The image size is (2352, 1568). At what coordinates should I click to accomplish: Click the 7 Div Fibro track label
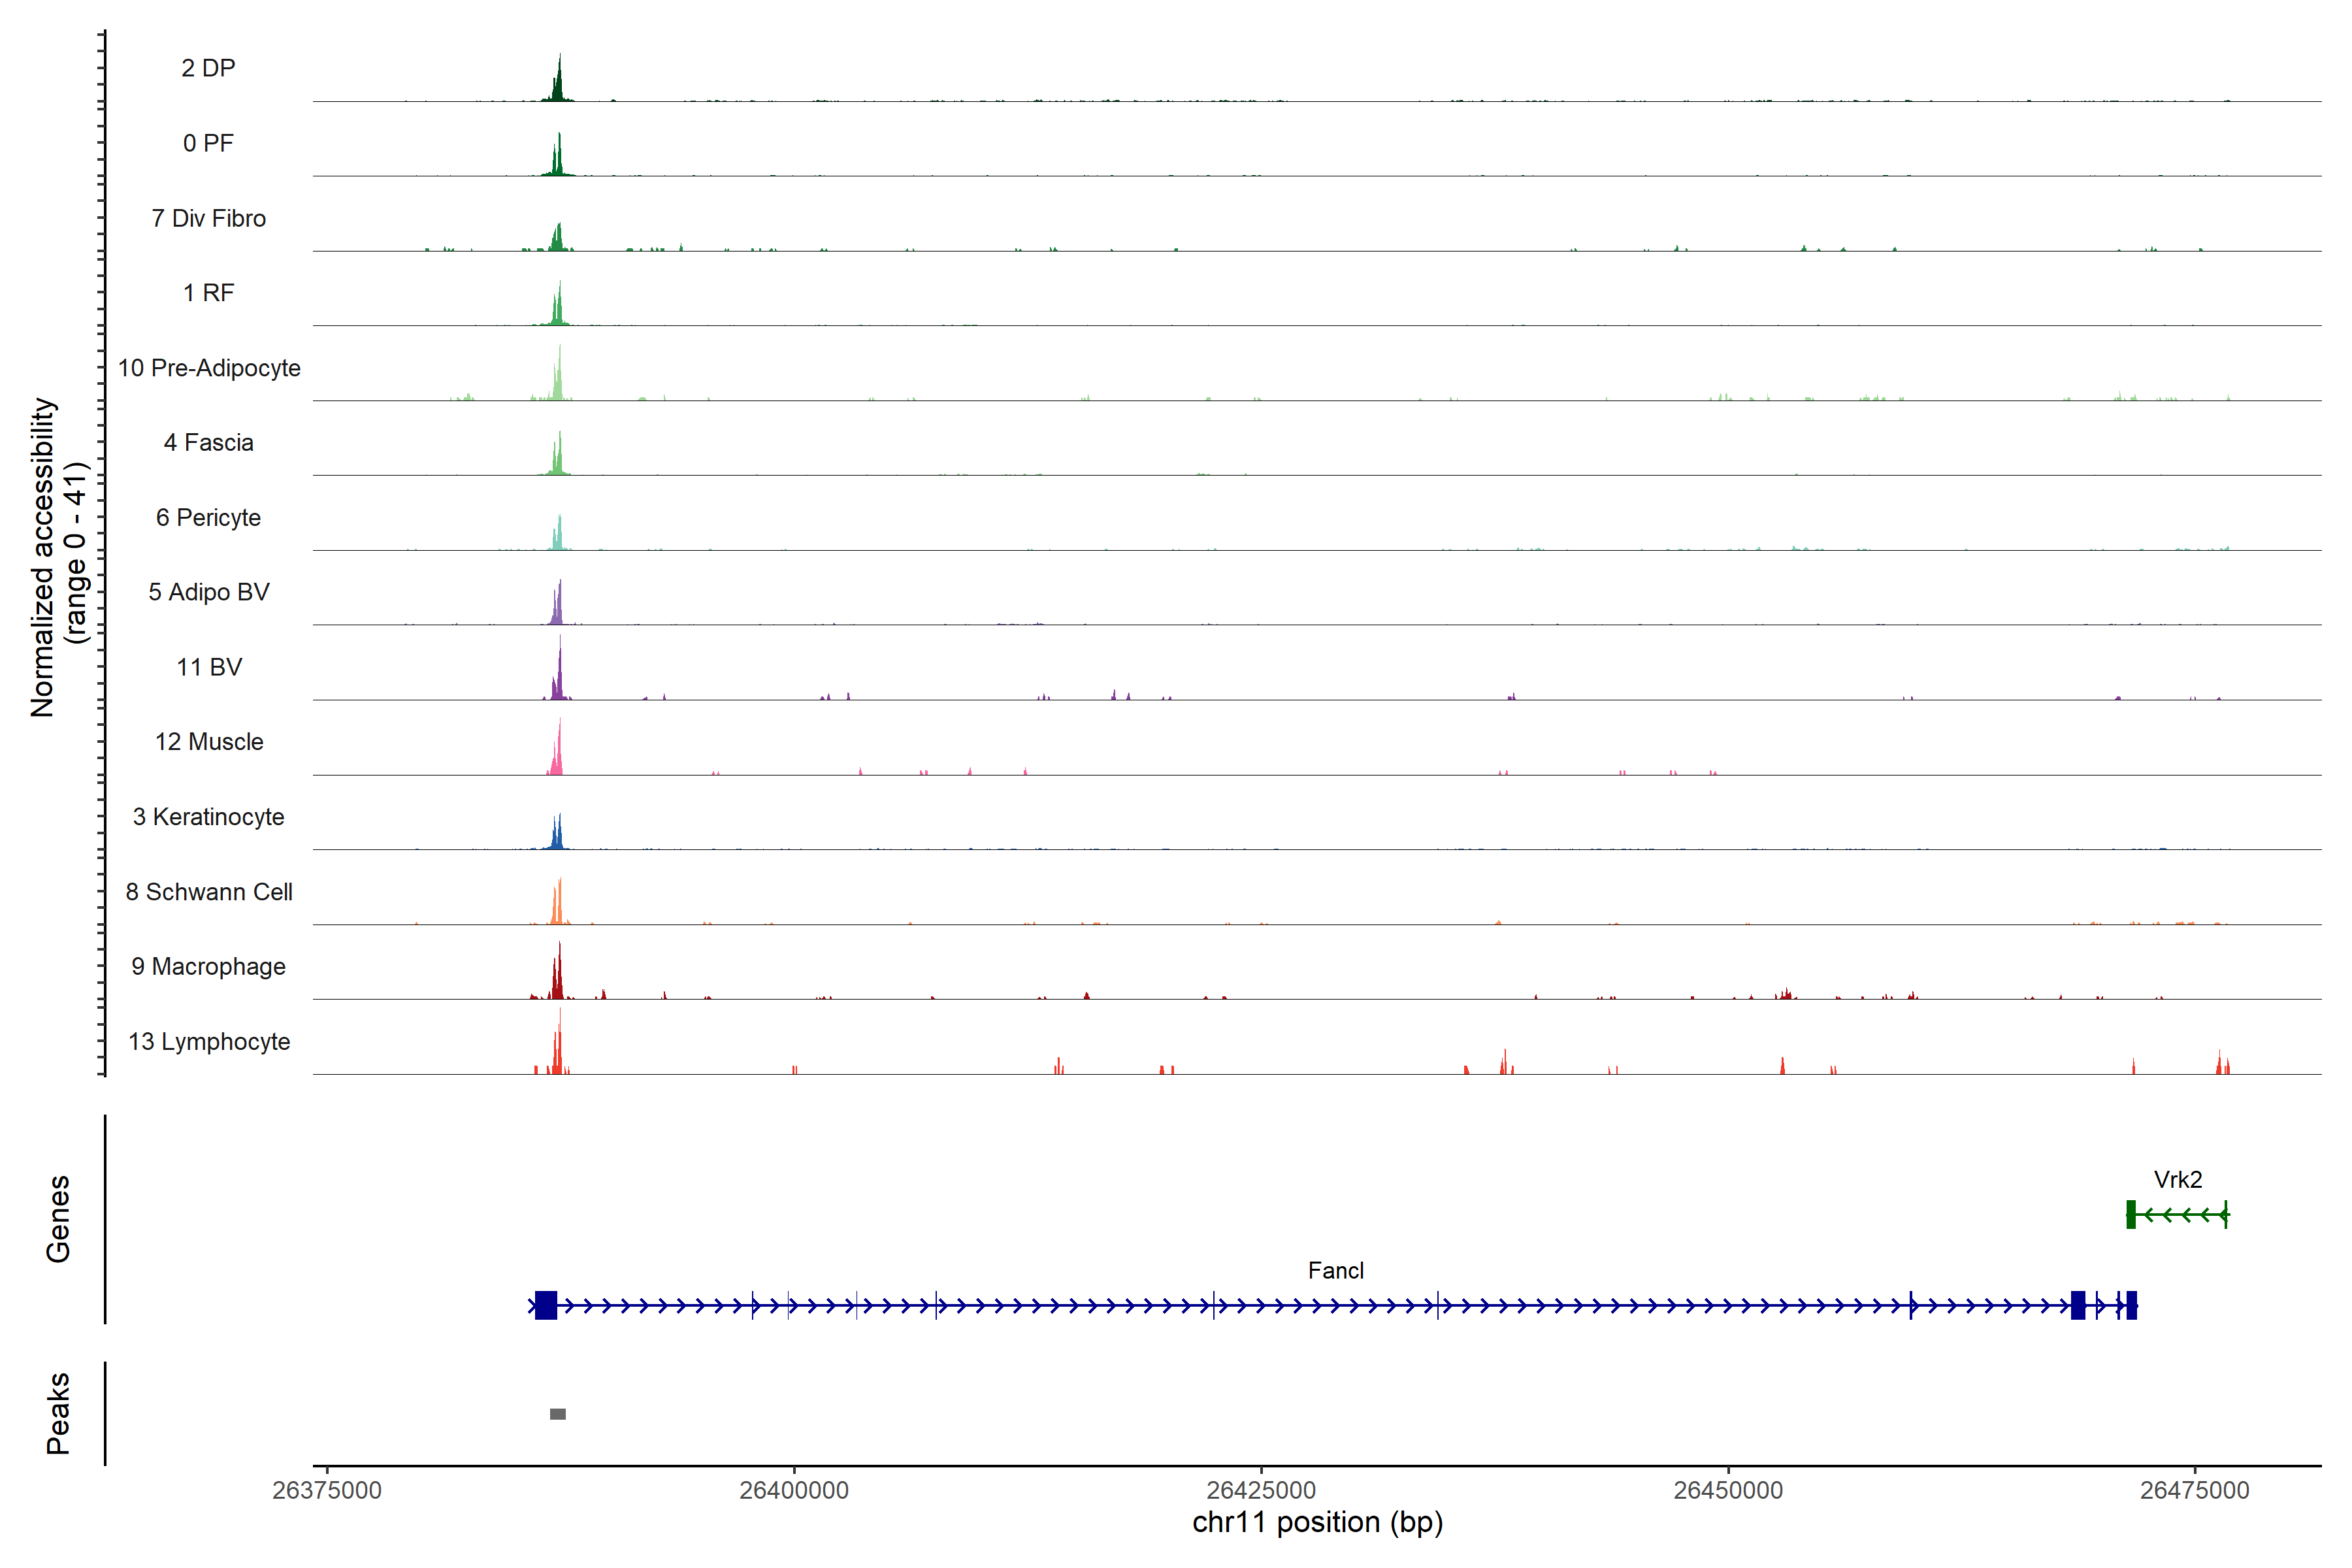[x=208, y=218]
